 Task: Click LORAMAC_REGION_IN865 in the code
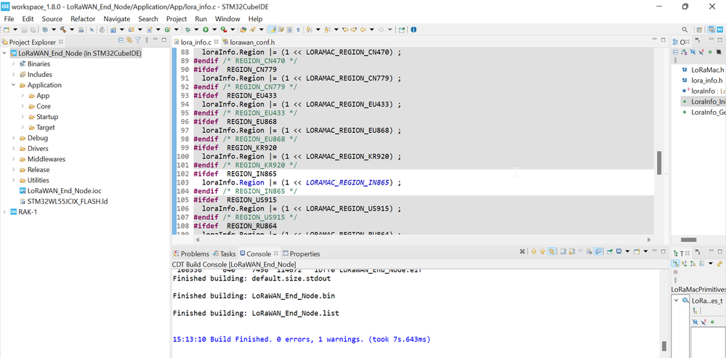pyautogui.click(x=347, y=182)
